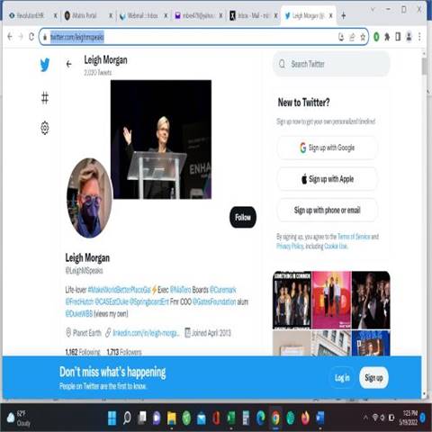Click the Follow button on the profile
Screen dimensions: 432x432
click(x=243, y=217)
